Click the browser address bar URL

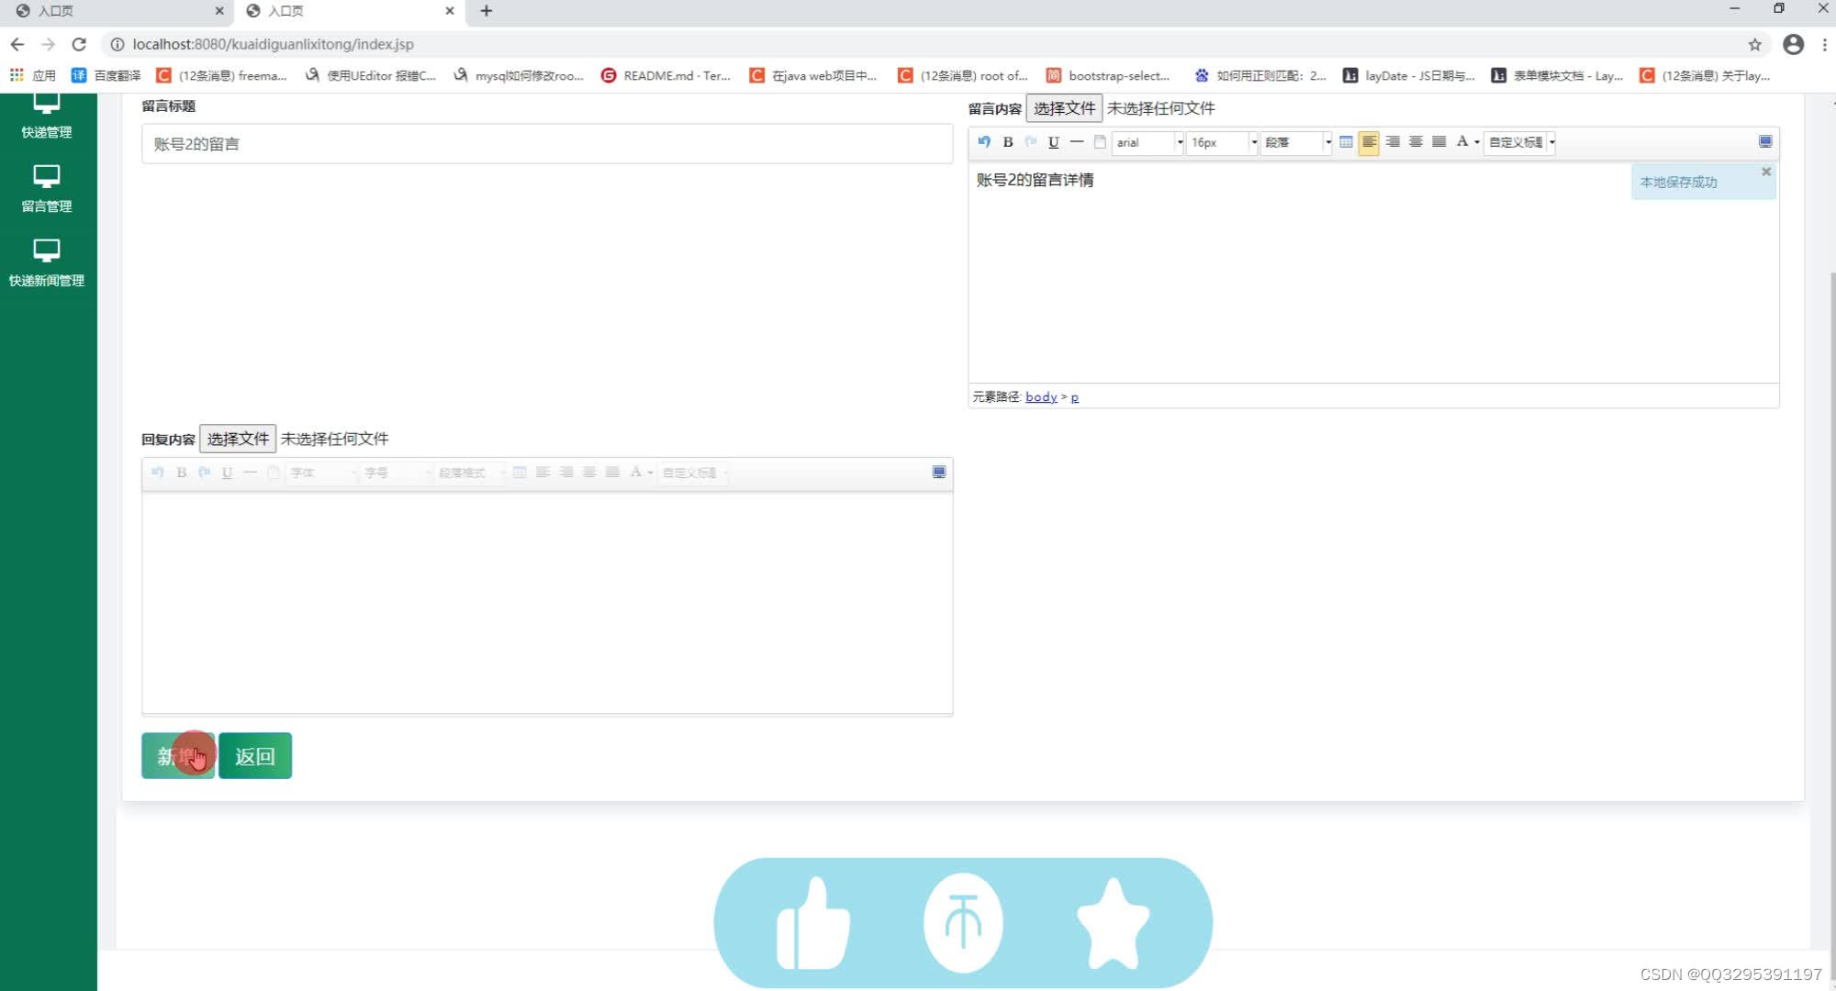[x=273, y=44]
